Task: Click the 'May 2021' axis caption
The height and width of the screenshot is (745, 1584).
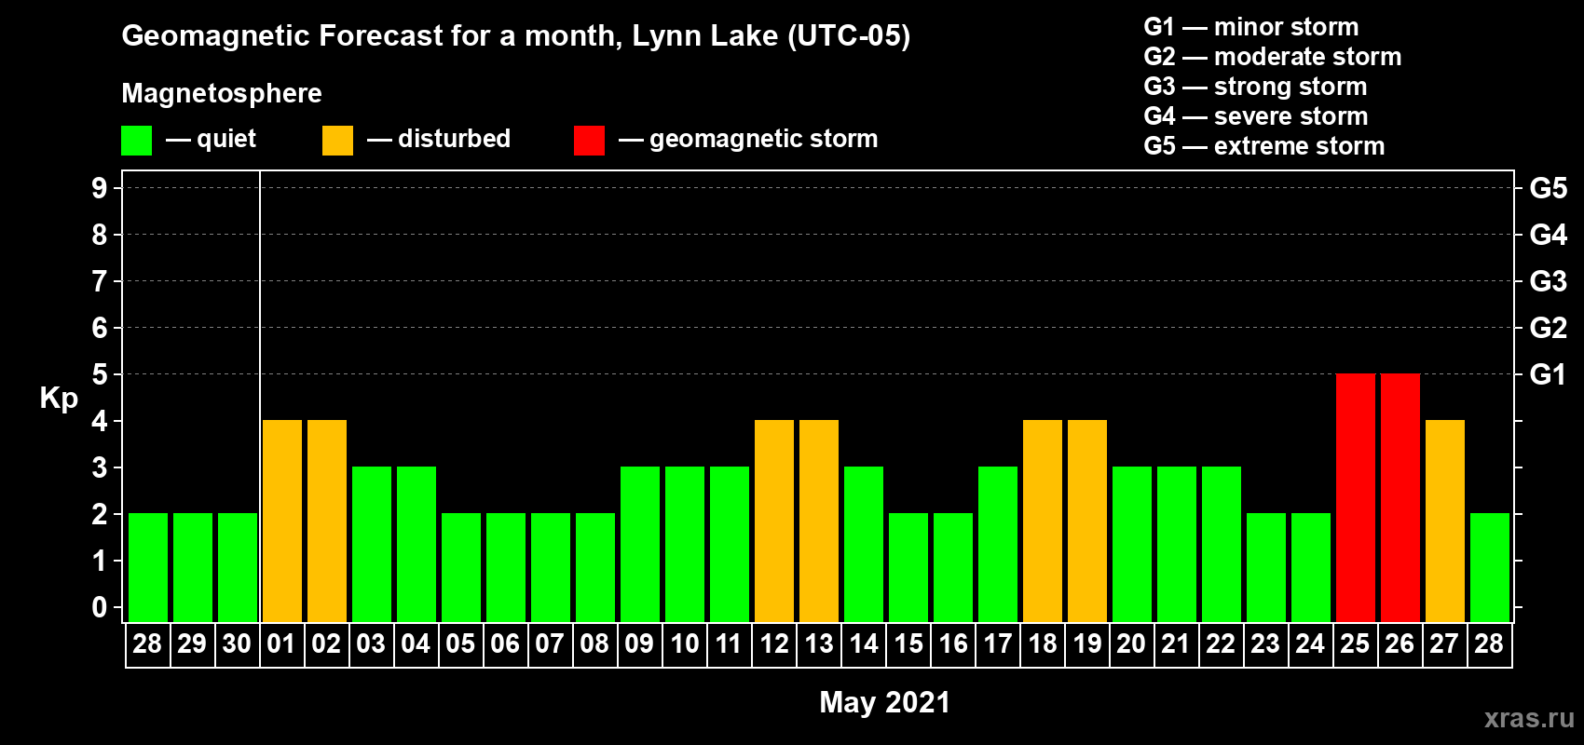Action: pos(884,702)
